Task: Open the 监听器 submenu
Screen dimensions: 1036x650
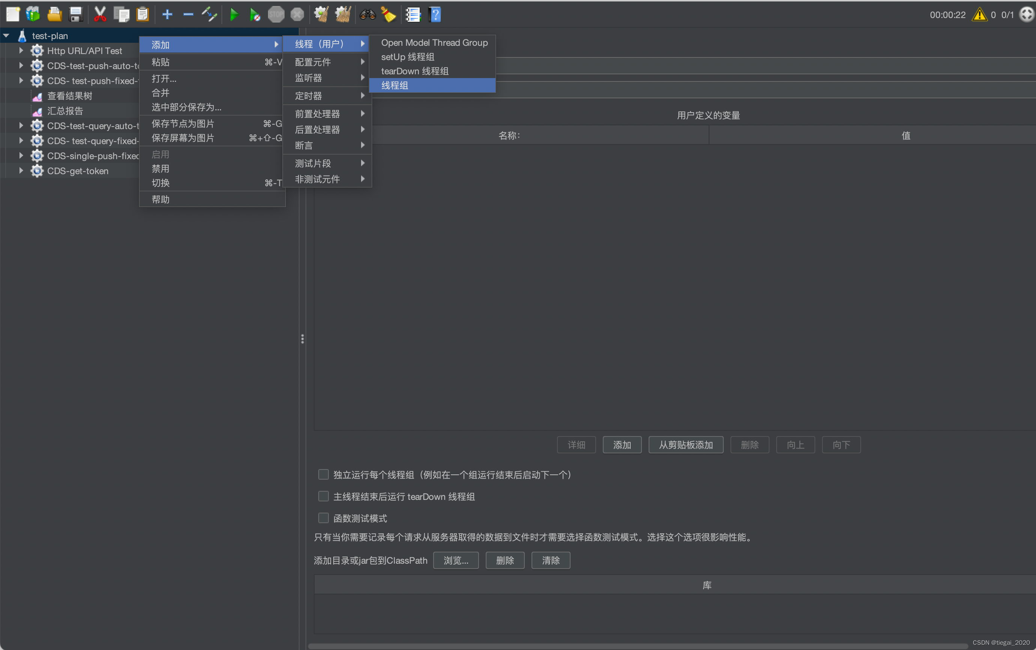Action: tap(327, 78)
